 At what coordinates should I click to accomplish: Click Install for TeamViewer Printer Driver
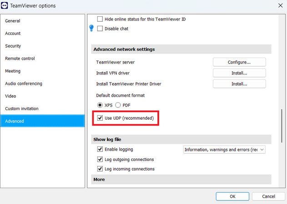click(x=239, y=84)
